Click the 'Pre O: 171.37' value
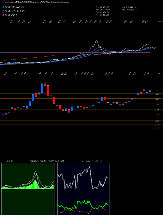Image resolution: width=163 pixels, height=215 pixels. 102,7
